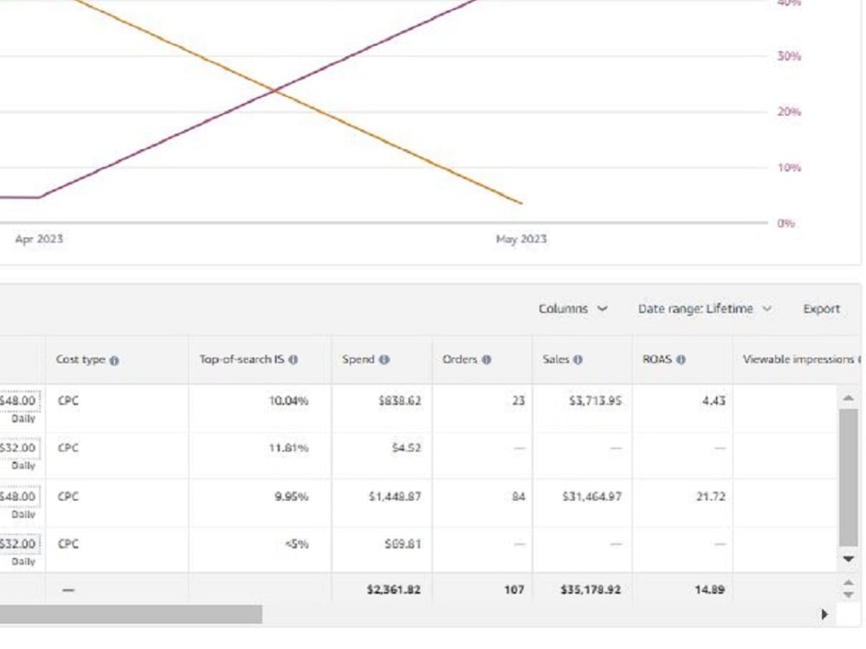Click the table scroll-up arrow
This screenshot has height=649, width=866.
849,398
